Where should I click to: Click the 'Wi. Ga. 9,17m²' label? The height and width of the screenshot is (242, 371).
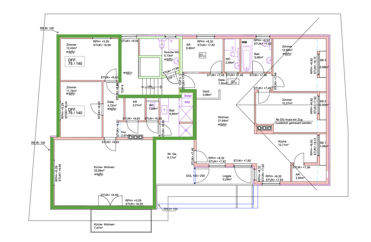coord(172,155)
